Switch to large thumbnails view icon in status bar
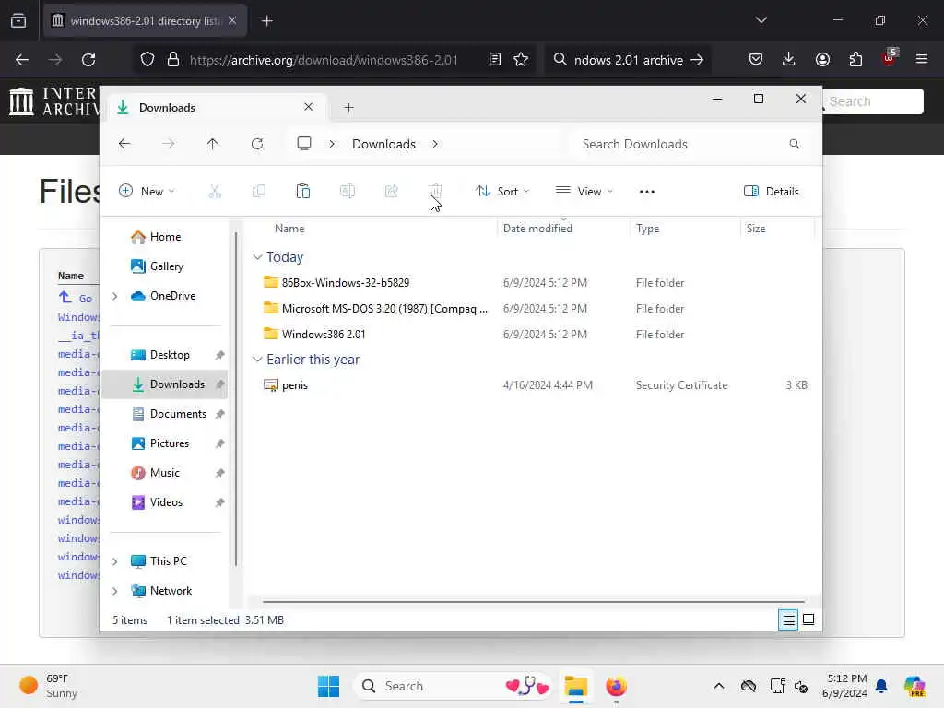 [808, 619]
